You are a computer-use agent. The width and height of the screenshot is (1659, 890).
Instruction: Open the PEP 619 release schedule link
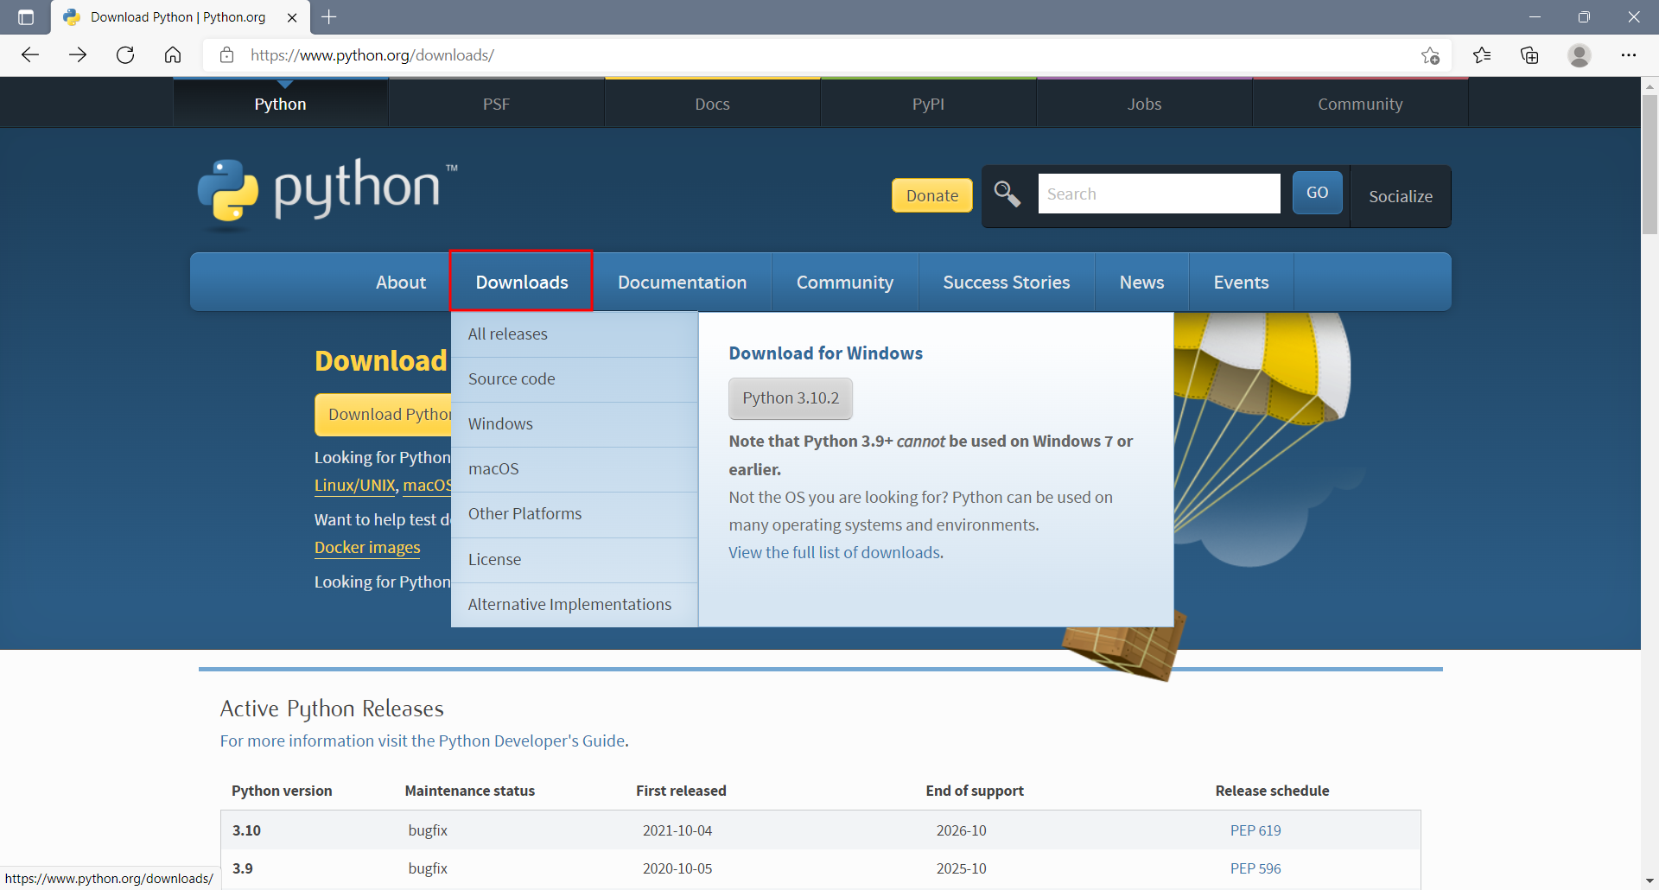pyautogui.click(x=1255, y=830)
